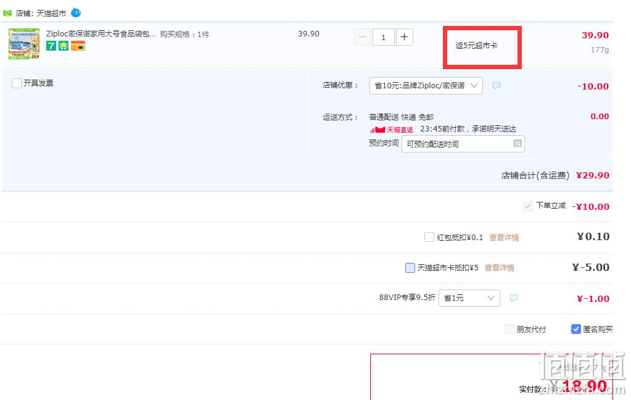The height and width of the screenshot is (400, 631).
Task: Open the Ziploc密保诺 product title link
Action: pos(101,34)
